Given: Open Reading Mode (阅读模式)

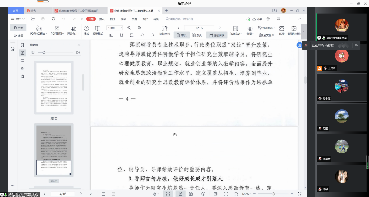Looking at the screenshot, I should (x=98, y=28).
